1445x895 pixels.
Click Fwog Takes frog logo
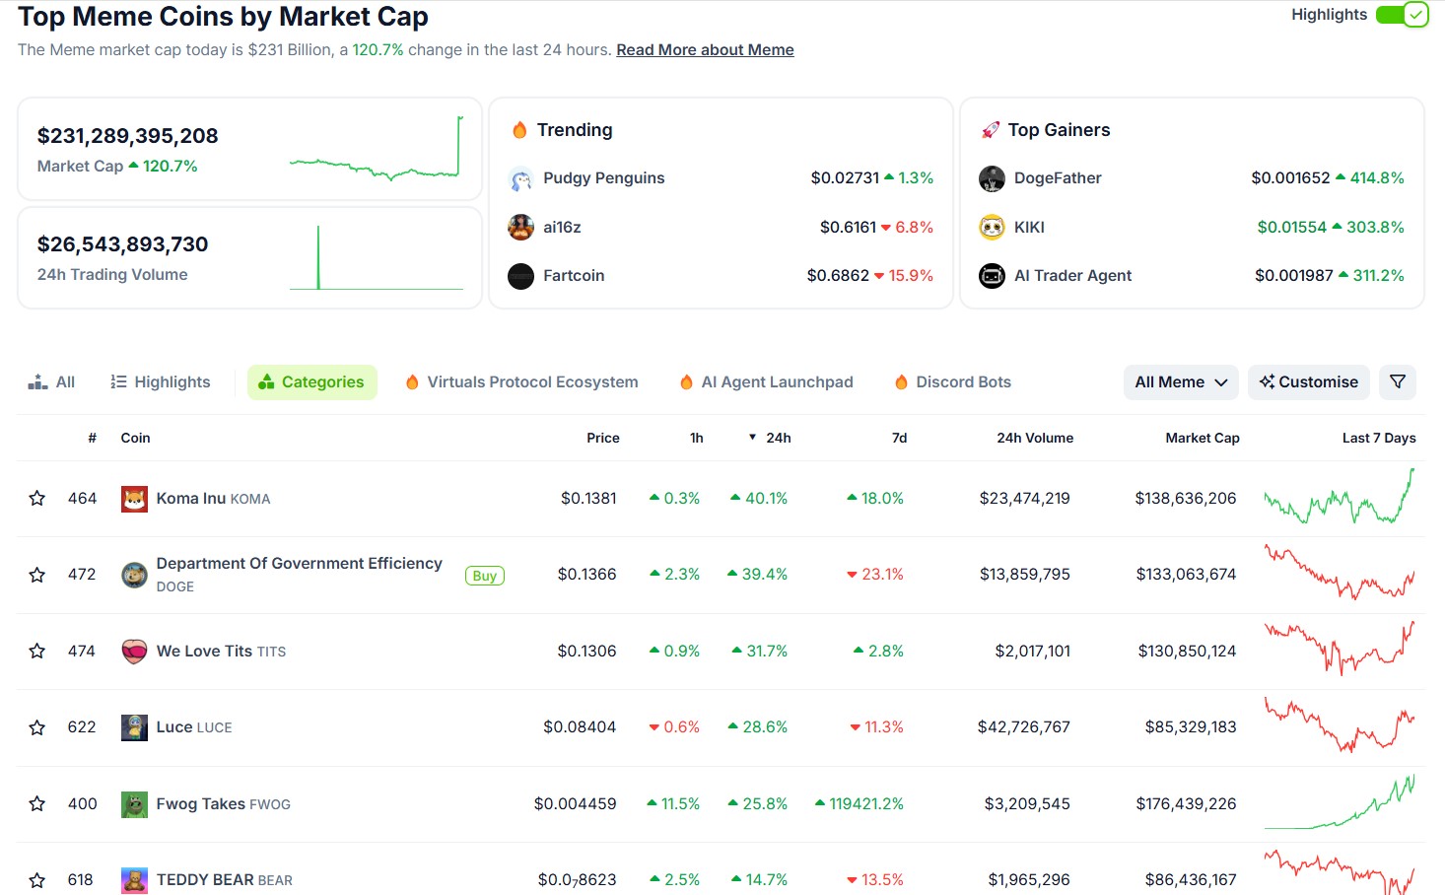[x=134, y=804]
